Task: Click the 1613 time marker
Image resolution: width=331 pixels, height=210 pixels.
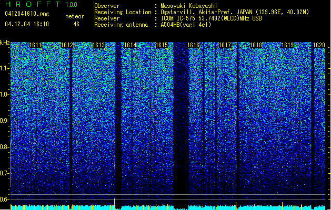Action: point(98,45)
